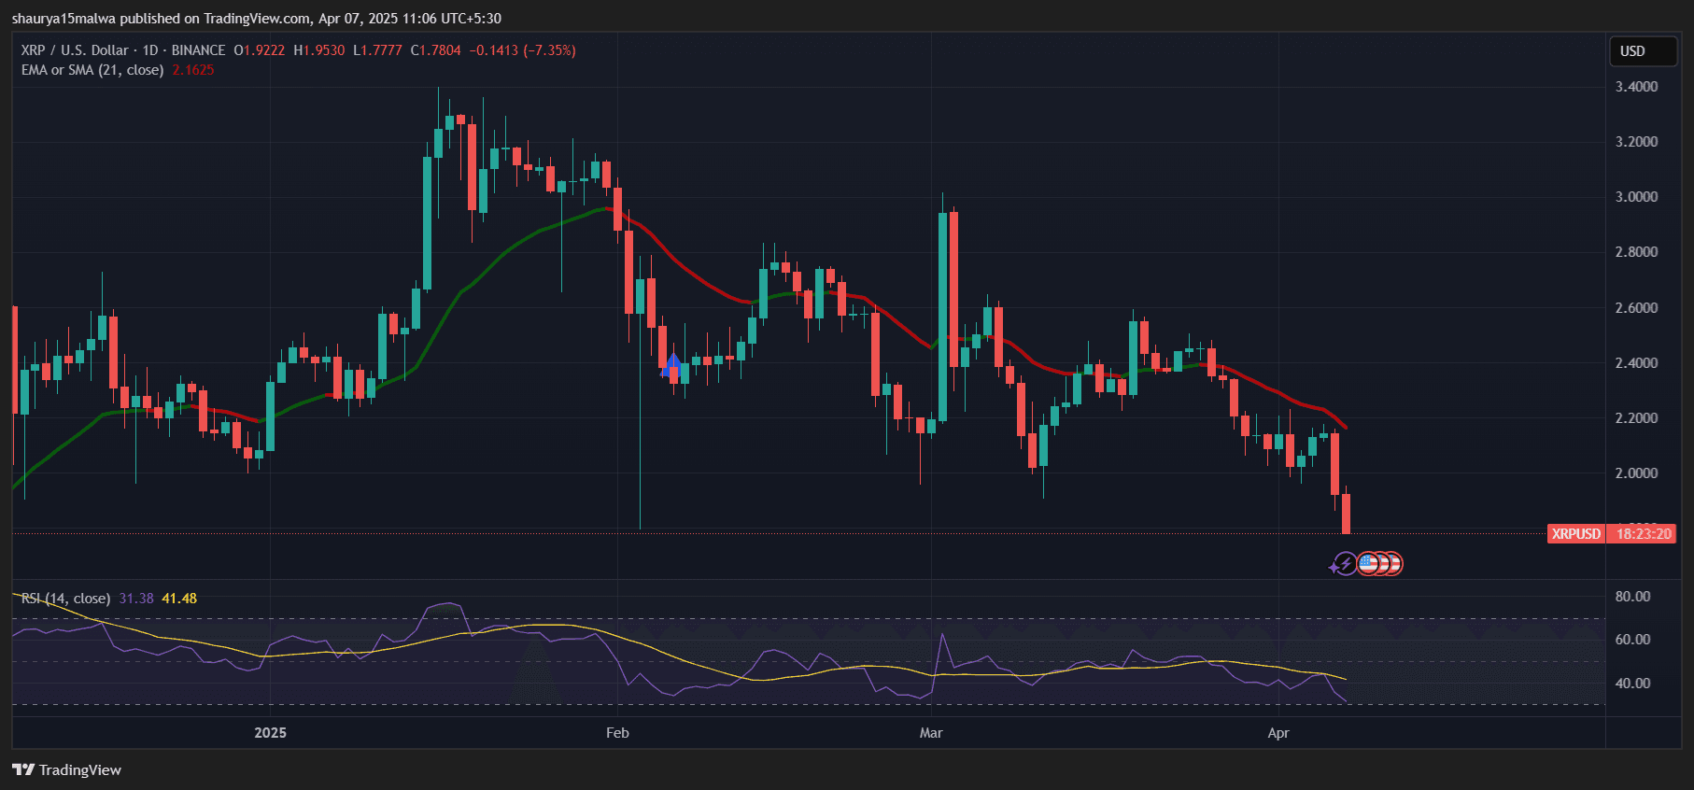Click the RSI value 31.38
Screen dimensions: 1694x790
click(x=135, y=599)
